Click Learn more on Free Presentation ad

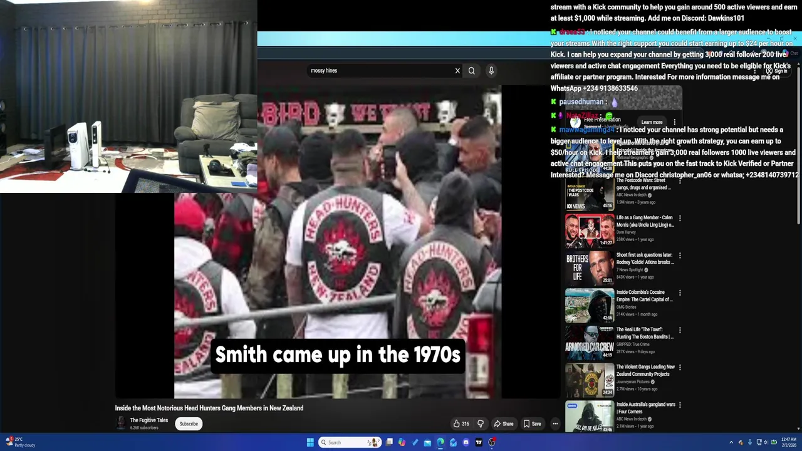[x=652, y=123]
